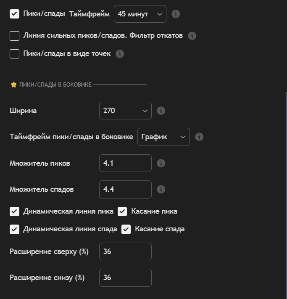The width and height of the screenshot is (287, 299).
Task: Click the Расширение сверху (%) input field
Action: [x=125, y=251]
